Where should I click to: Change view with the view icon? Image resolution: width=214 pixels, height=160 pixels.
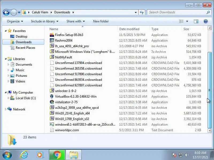[181, 21]
